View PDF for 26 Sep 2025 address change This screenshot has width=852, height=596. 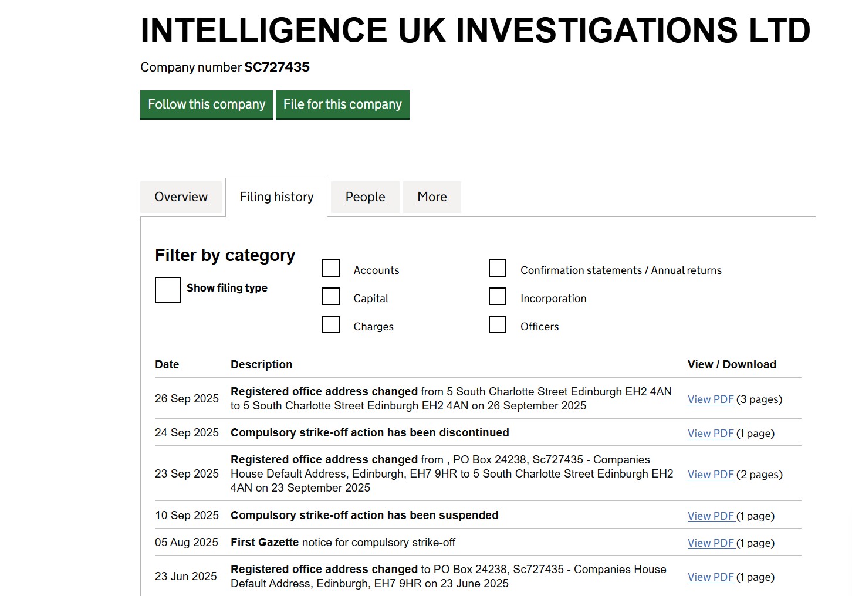pos(711,399)
